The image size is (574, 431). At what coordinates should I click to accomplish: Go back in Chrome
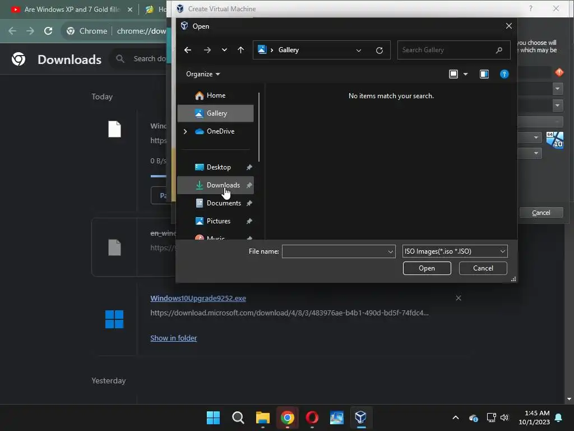pyautogui.click(x=12, y=31)
